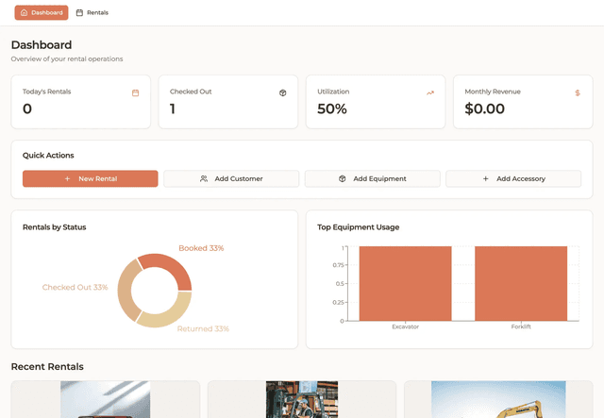Click the calendar icon in Today's Rentals card
This screenshot has height=418, width=604.
click(x=136, y=92)
